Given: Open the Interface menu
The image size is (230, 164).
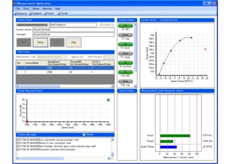Looking at the screenshot, I should coord(47,8).
